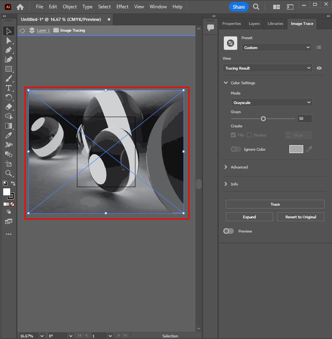Select the Eyedropper tool
The height and width of the screenshot is (339, 332).
coord(9,135)
